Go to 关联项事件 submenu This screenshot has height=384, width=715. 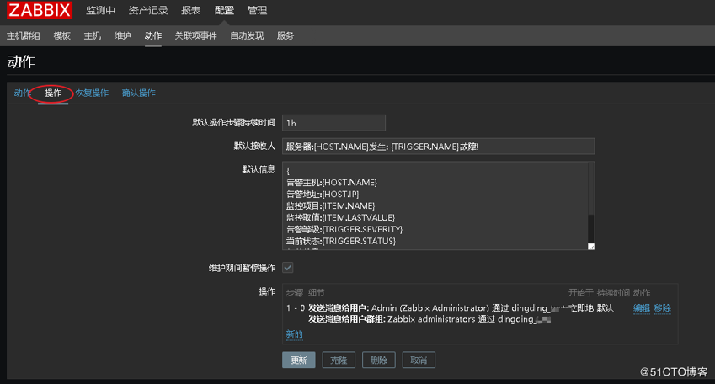tap(195, 35)
